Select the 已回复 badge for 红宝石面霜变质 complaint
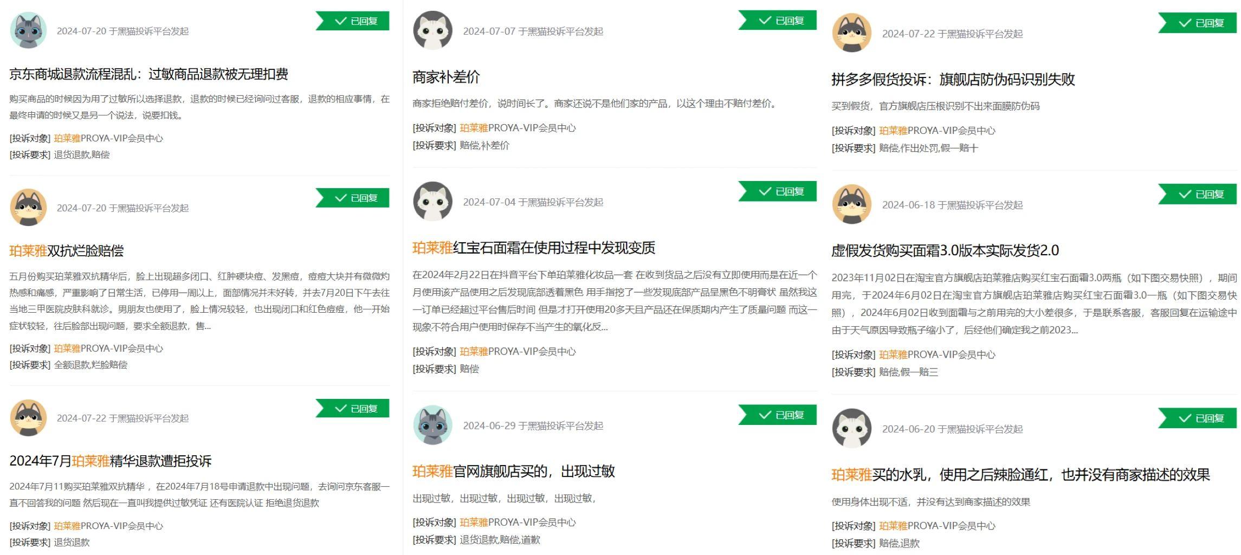Screen dimensions: 1241x555 (778, 191)
